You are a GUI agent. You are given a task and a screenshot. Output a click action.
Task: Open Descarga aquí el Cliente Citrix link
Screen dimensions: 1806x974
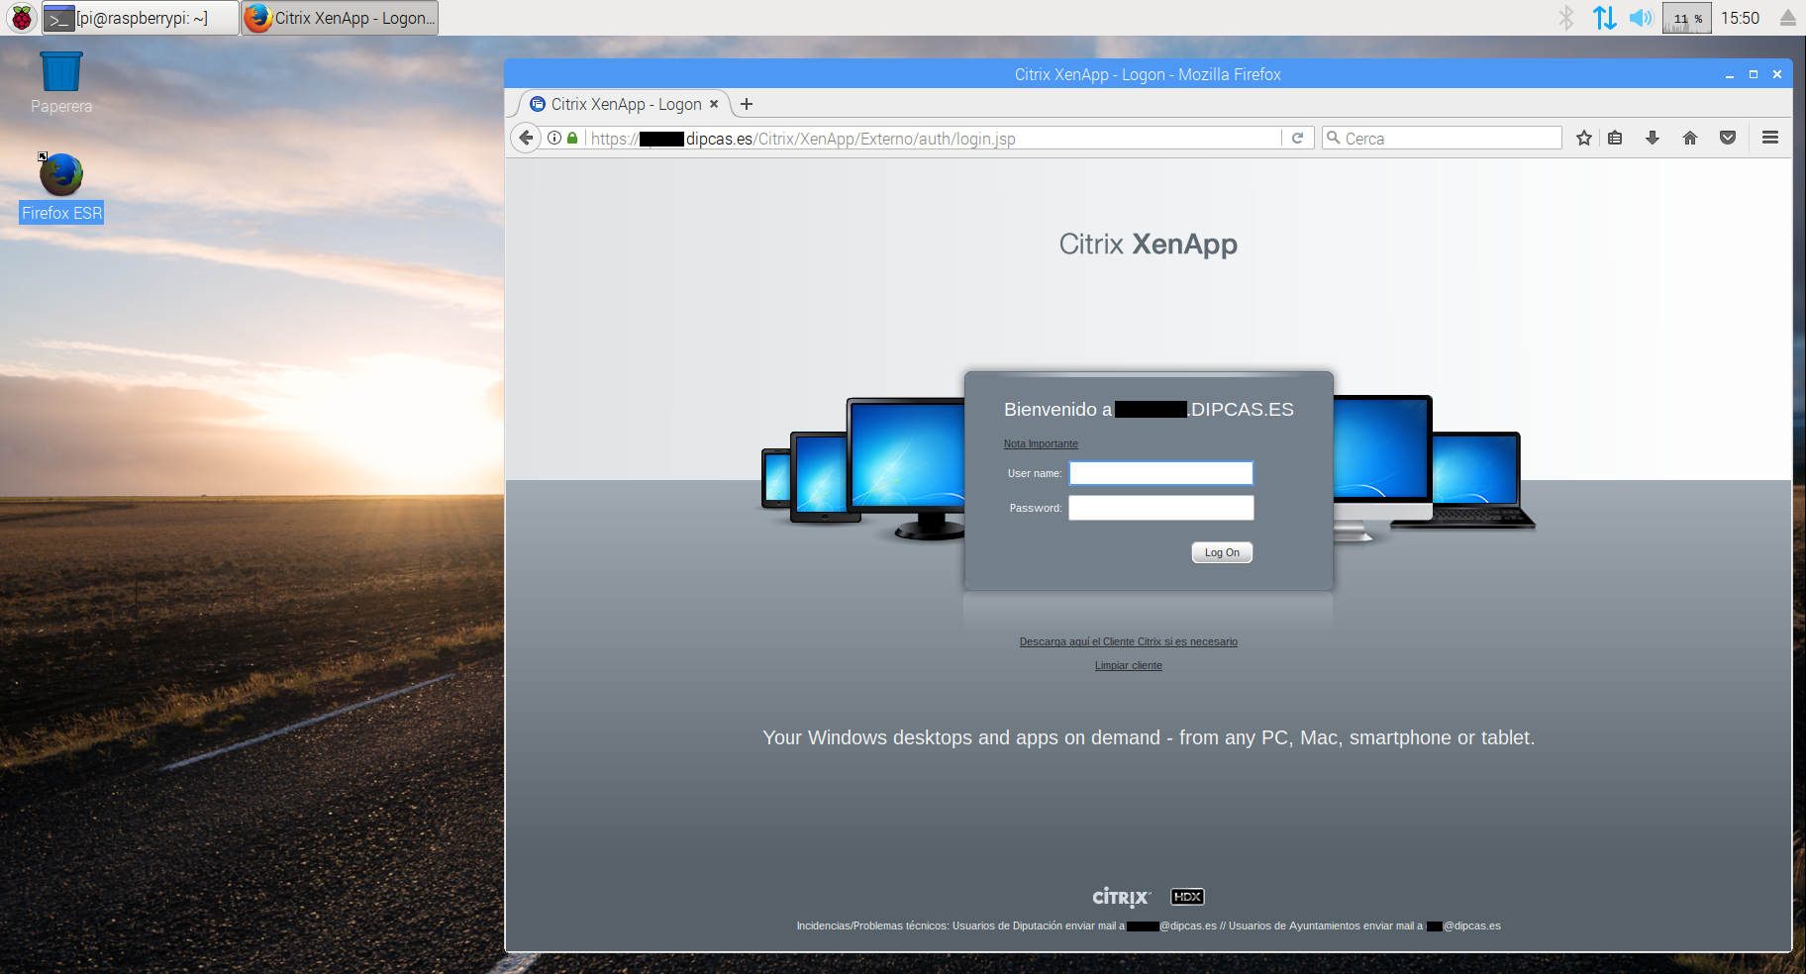click(x=1129, y=641)
